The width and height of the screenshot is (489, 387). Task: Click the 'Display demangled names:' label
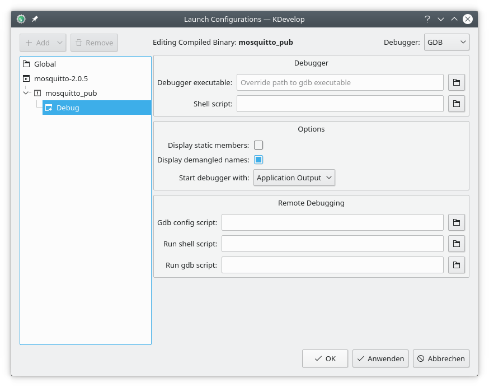click(203, 160)
